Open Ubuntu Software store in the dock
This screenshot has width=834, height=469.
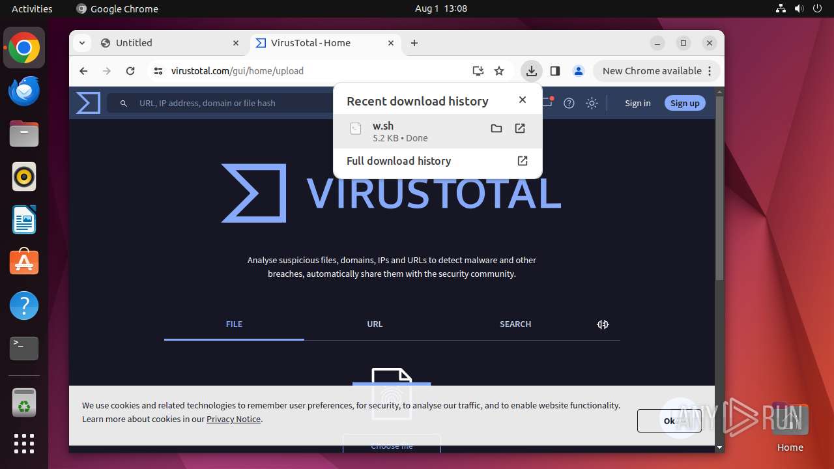[x=24, y=263]
